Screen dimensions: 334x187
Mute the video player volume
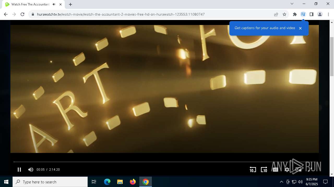point(31,170)
